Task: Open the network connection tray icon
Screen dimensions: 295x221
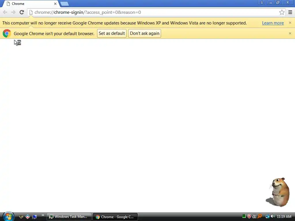Action: [267, 216]
